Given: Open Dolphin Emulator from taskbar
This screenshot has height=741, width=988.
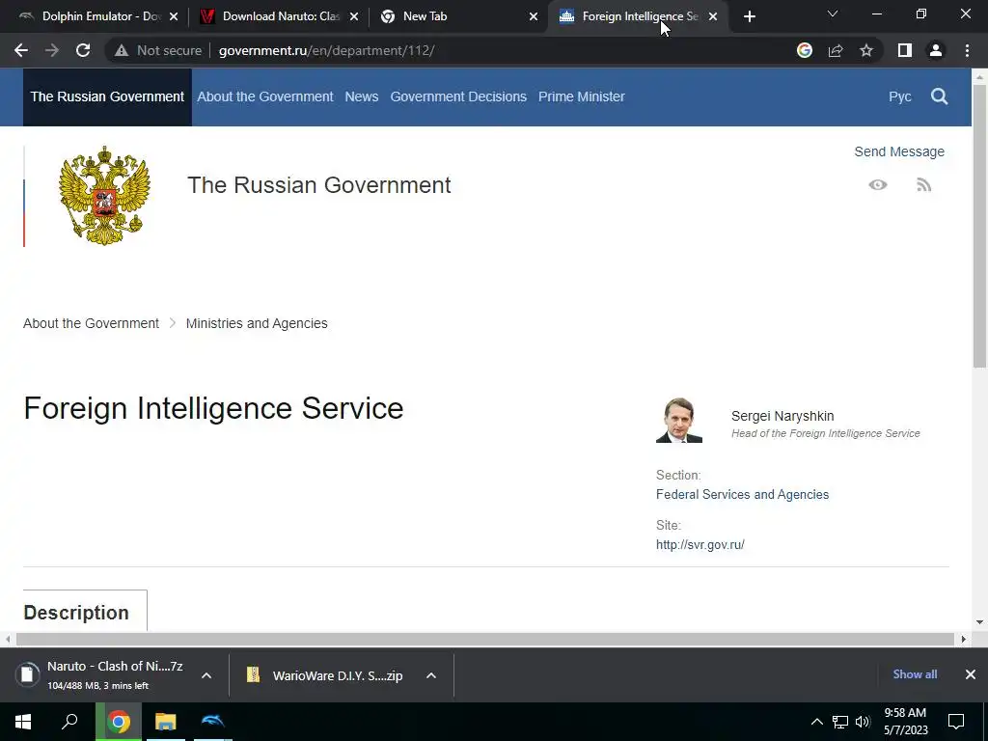Looking at the screenshot, I should click(213, 722).
